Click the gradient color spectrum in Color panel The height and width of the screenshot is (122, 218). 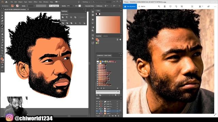[x=108, y=25]
